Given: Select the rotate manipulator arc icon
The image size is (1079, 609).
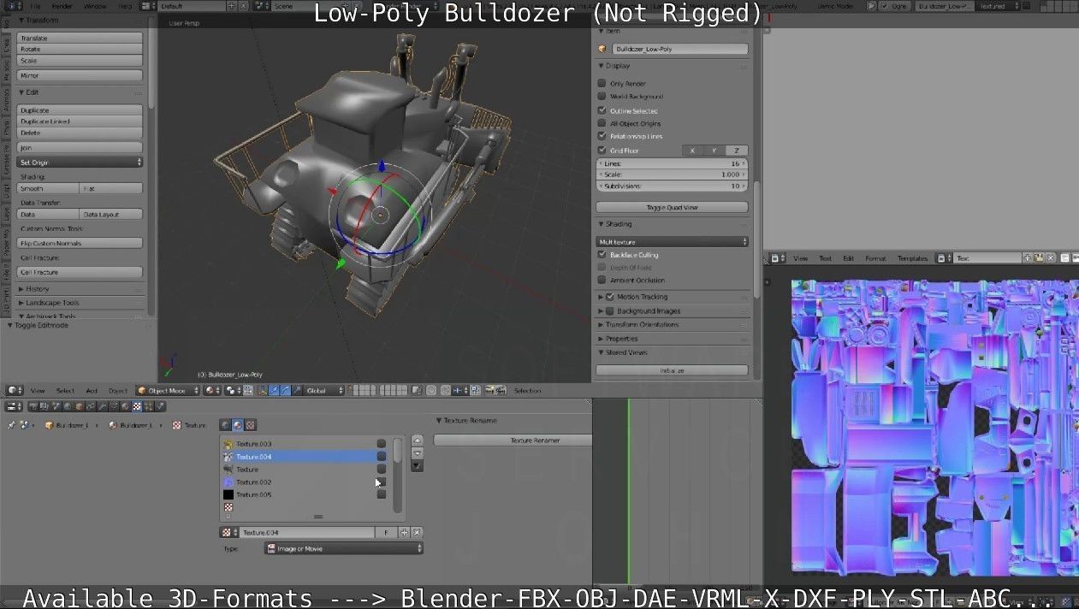Looking at the screenshot, I should [x=285, y=390].
